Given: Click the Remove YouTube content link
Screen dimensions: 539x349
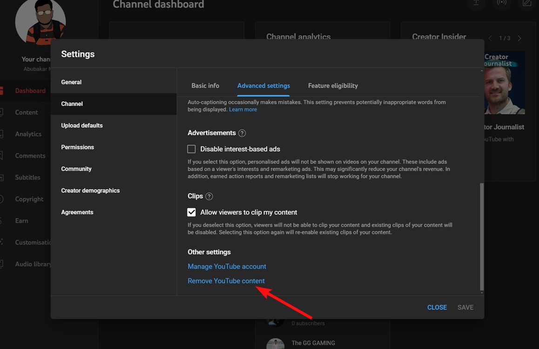Looking at the screenshot, I should (x=226, y=281).
